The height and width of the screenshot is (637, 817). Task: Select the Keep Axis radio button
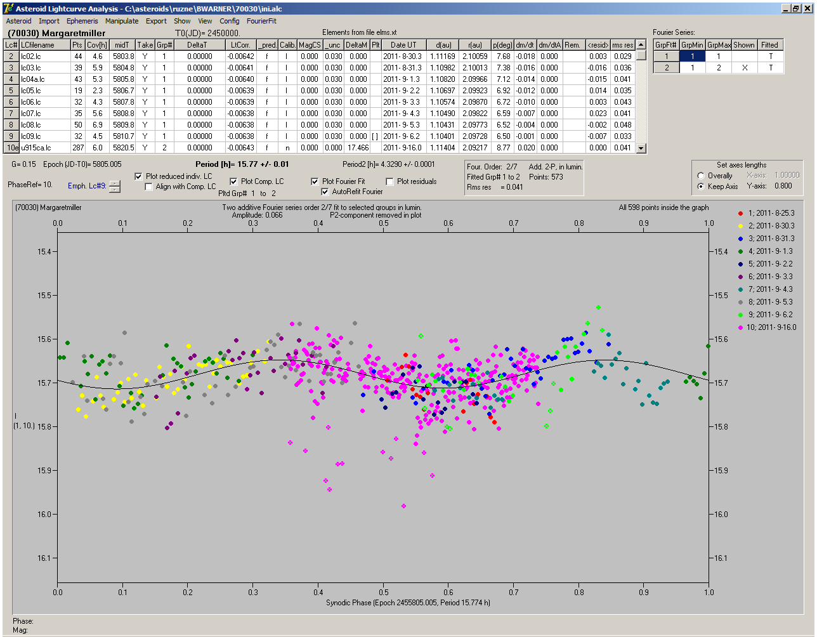(701, 187)
